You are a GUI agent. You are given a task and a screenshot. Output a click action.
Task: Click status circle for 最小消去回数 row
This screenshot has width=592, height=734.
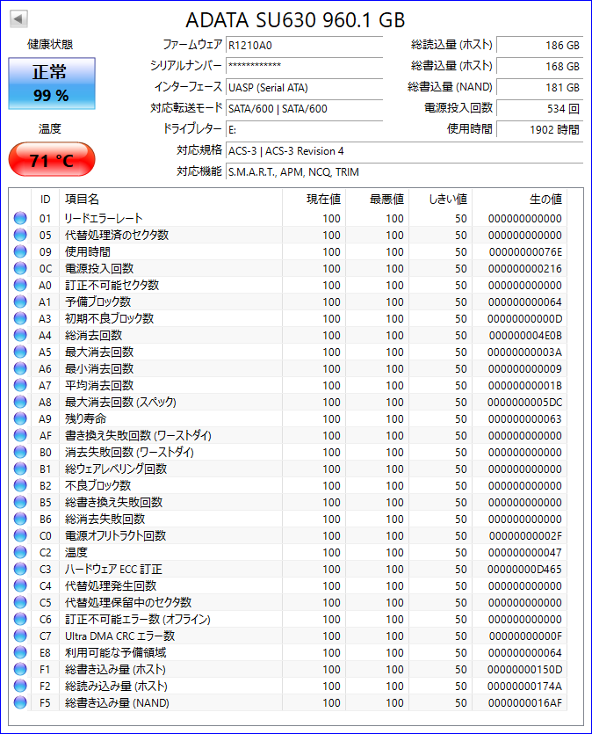[x=20, y=368]
